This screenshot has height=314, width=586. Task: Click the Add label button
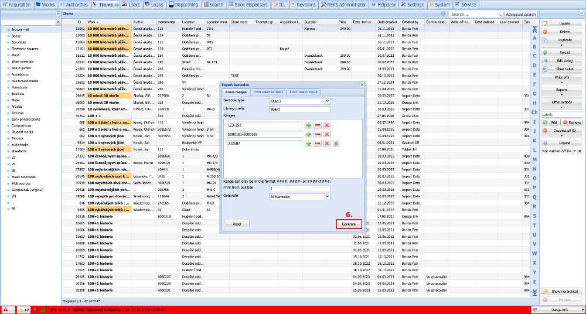551,122
